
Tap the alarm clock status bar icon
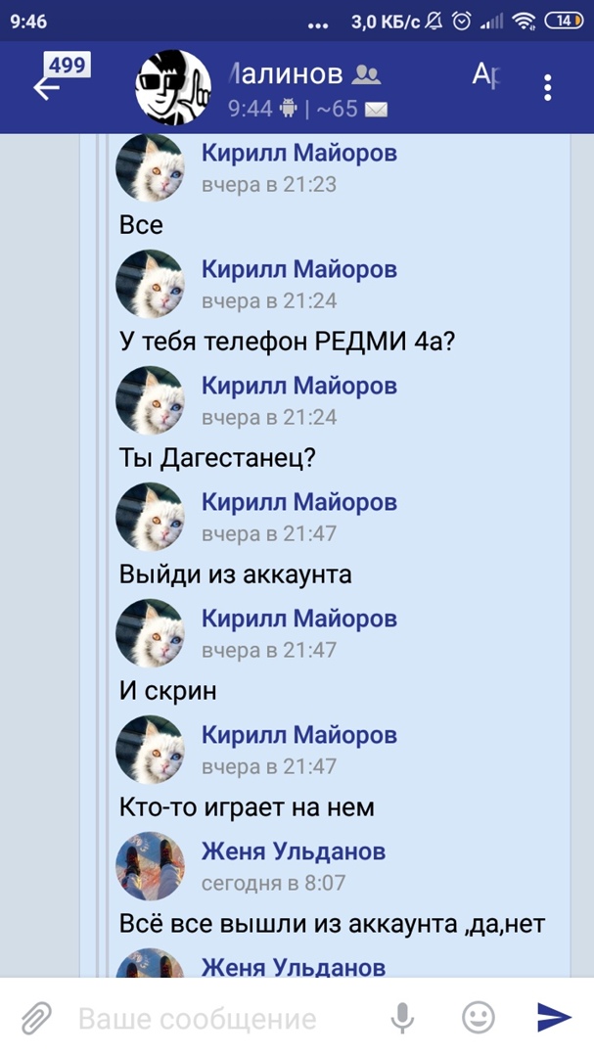tap(462, 22)
